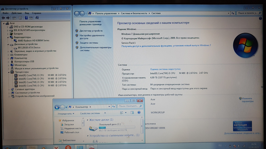Open Защита системы link

pyautogui.click(x=89, y=43)
